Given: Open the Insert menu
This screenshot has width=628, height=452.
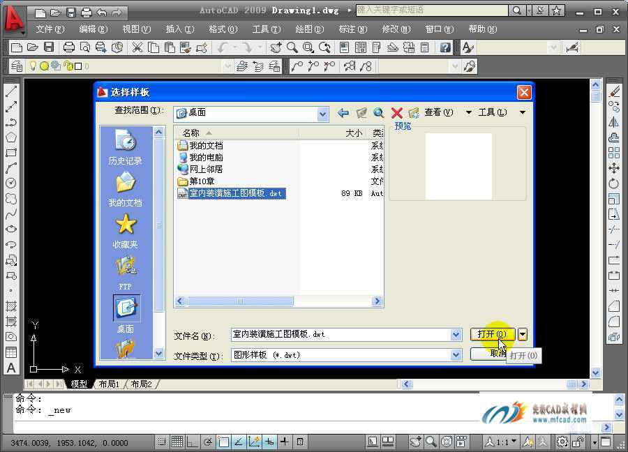Looking at the screenshot, I should 180,29.
